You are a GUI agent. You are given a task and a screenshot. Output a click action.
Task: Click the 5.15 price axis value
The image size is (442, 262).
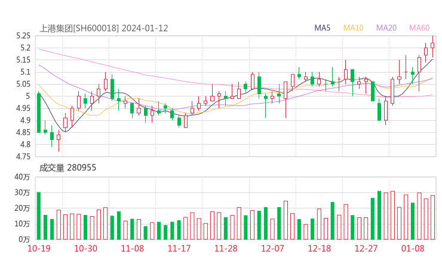coord(23,60)
